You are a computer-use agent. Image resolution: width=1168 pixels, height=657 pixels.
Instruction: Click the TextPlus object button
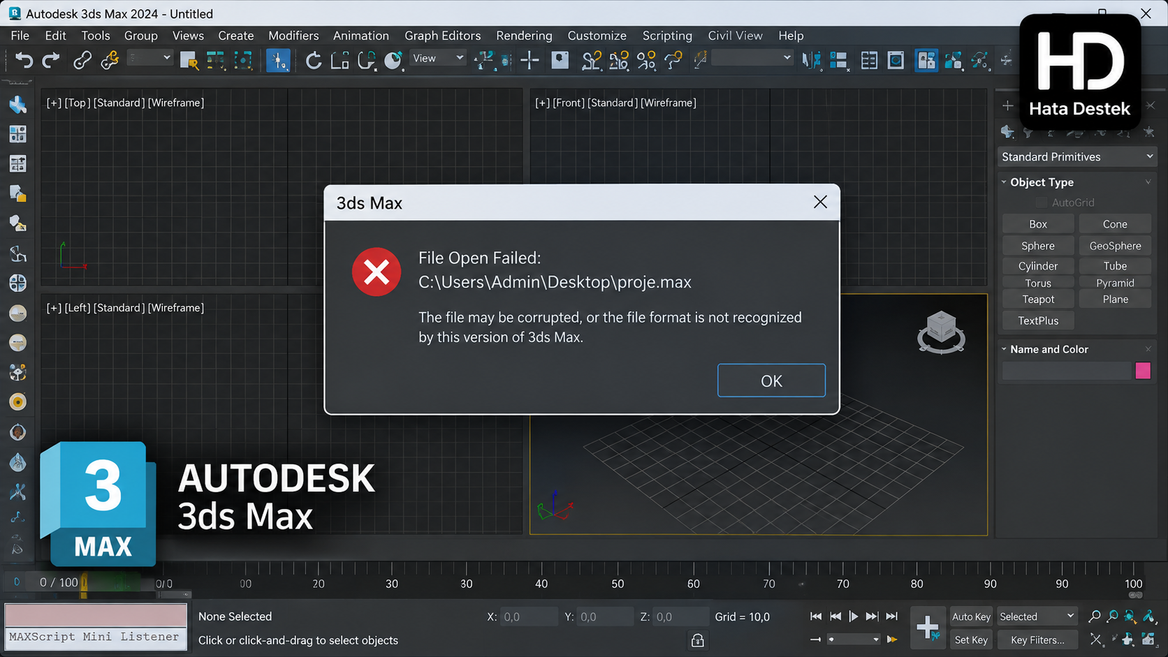pyautogui.click(x=1038, y=320)
